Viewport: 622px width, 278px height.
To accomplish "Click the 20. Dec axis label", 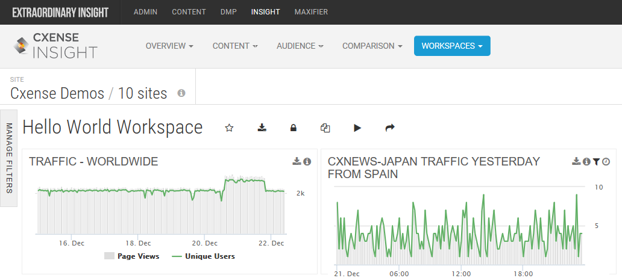I will 204,243.
